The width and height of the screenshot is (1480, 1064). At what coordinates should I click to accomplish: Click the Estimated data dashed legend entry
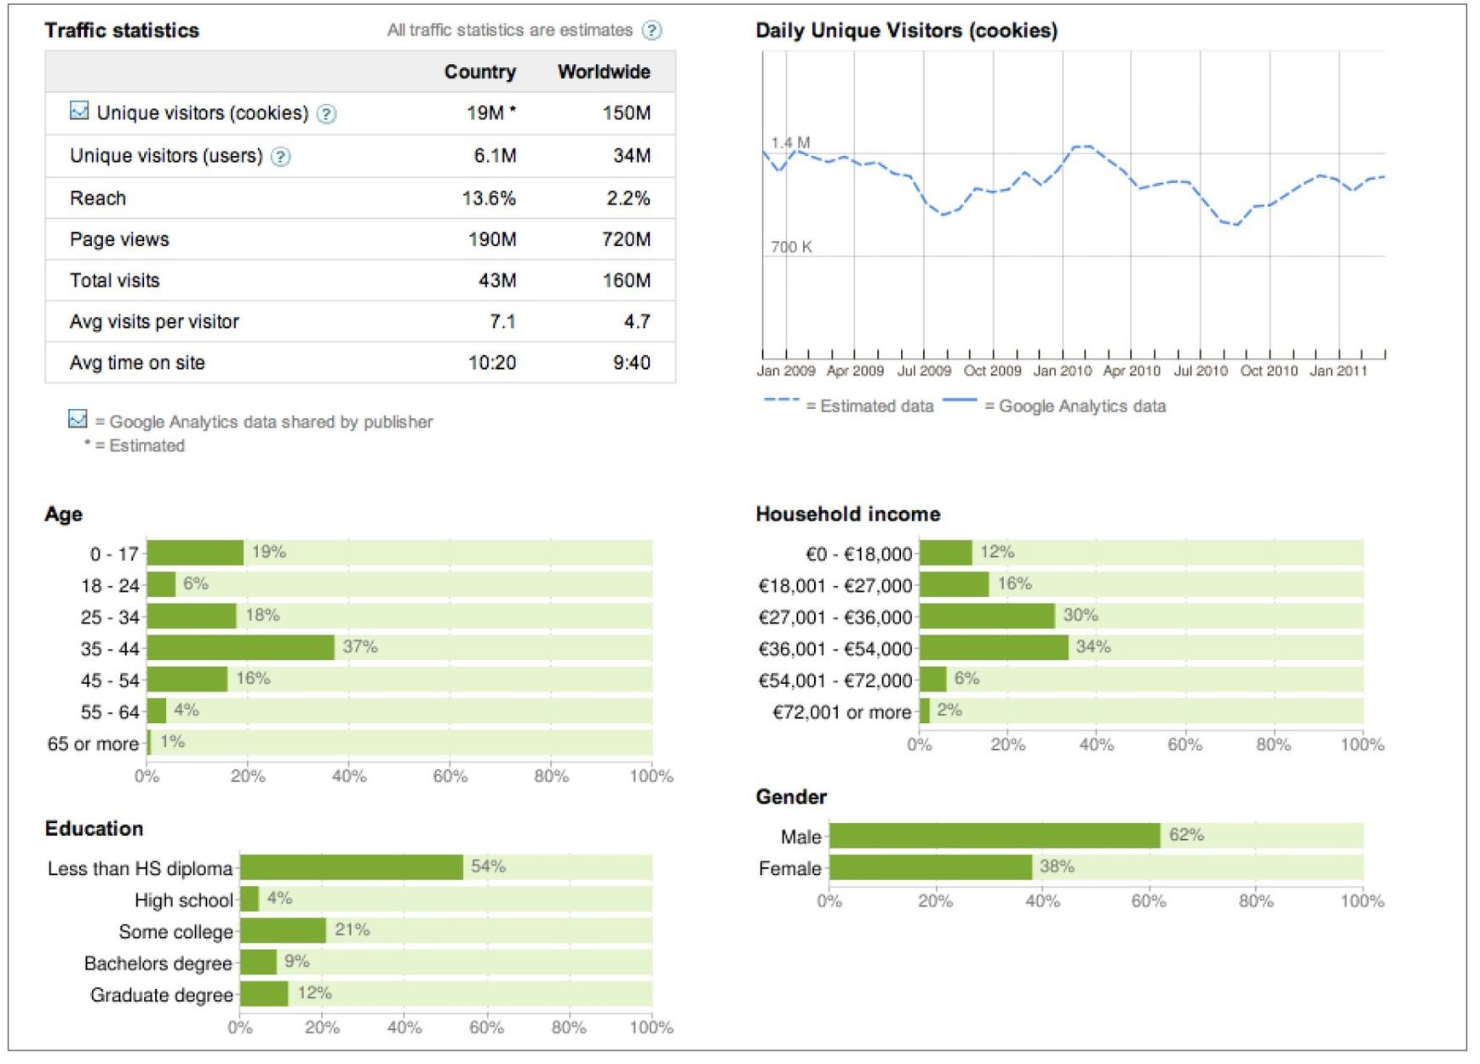(x=848, y=405)
